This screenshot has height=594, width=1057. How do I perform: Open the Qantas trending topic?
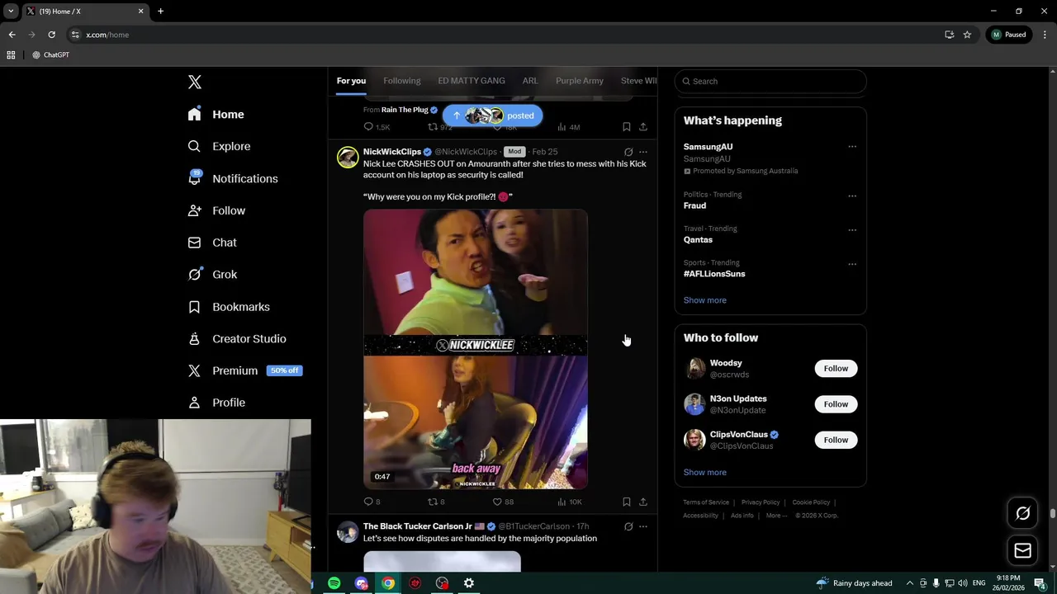click(x=698, y=240)
